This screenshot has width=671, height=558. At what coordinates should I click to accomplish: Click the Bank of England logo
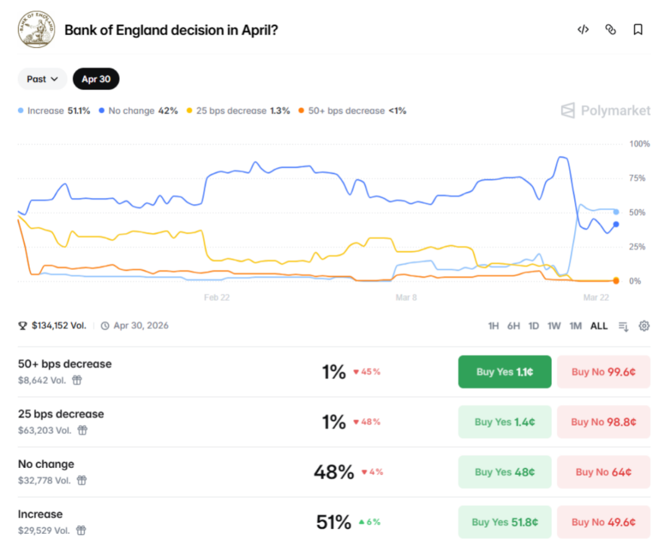tap(37, 30)
